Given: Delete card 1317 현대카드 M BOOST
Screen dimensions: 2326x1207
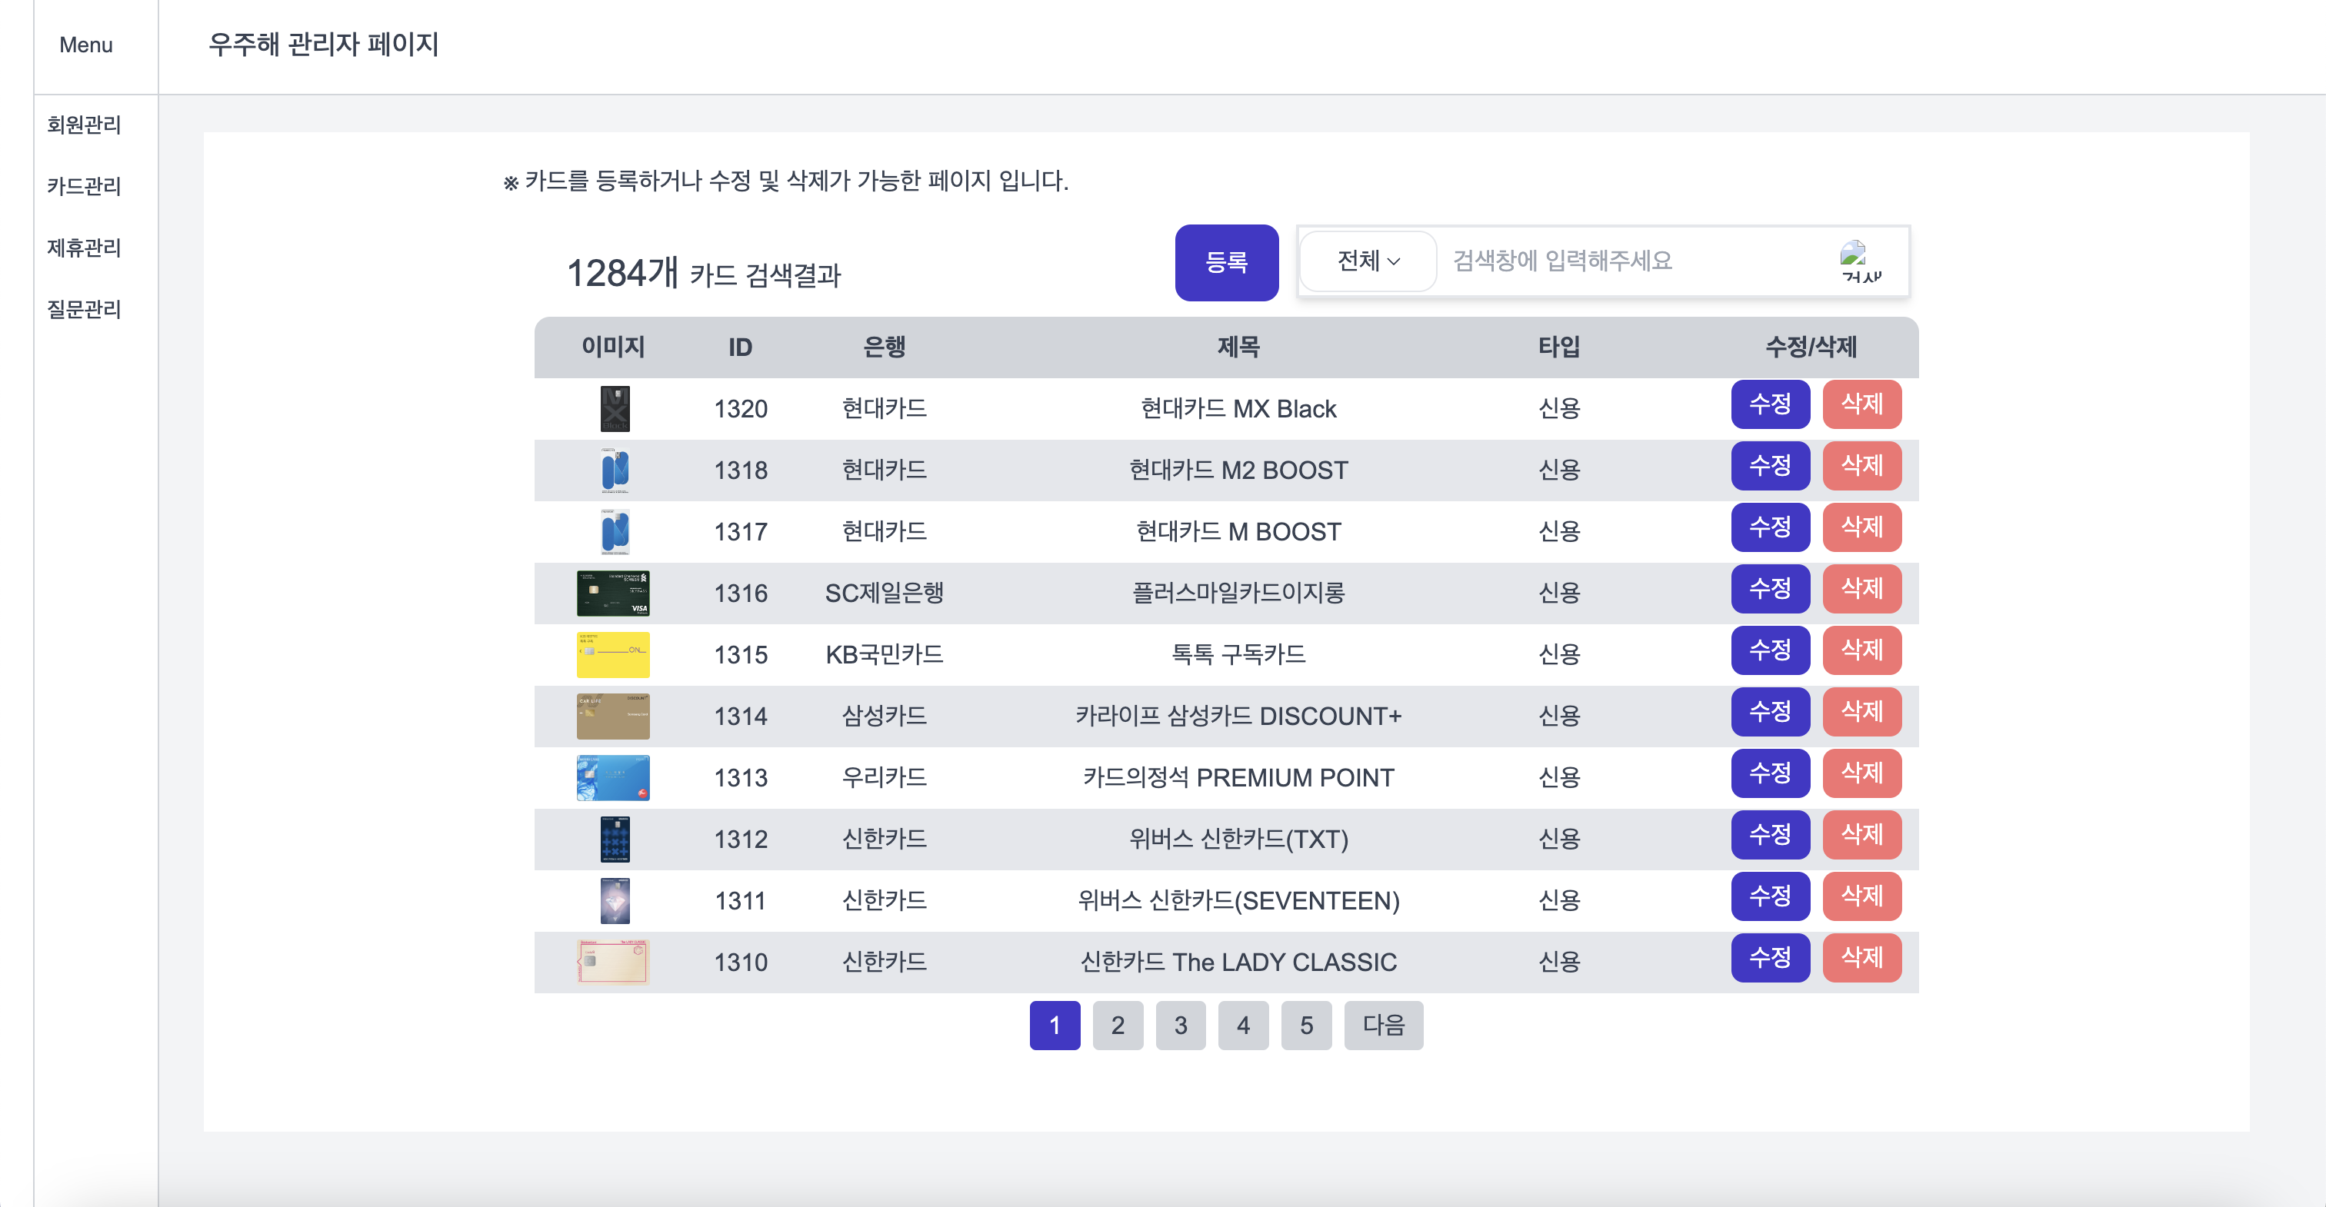Looking at the screenshot, I should click(1862, 527).
